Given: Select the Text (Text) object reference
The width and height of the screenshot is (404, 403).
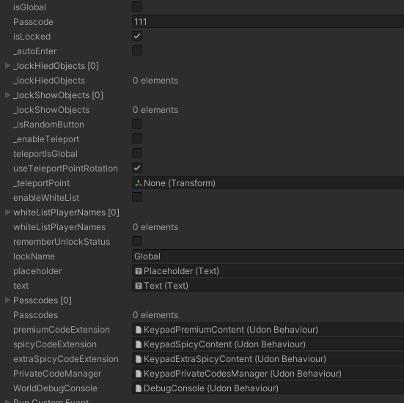Looking at the screenshot, I should [x=268, y=286].
